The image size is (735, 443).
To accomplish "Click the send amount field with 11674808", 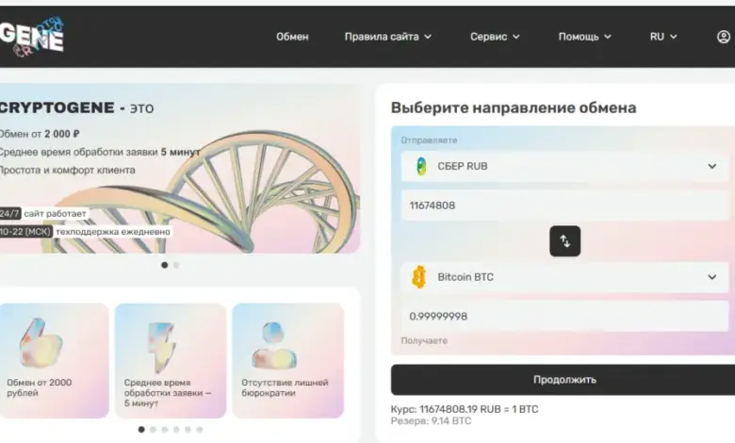I will [563, 205].
